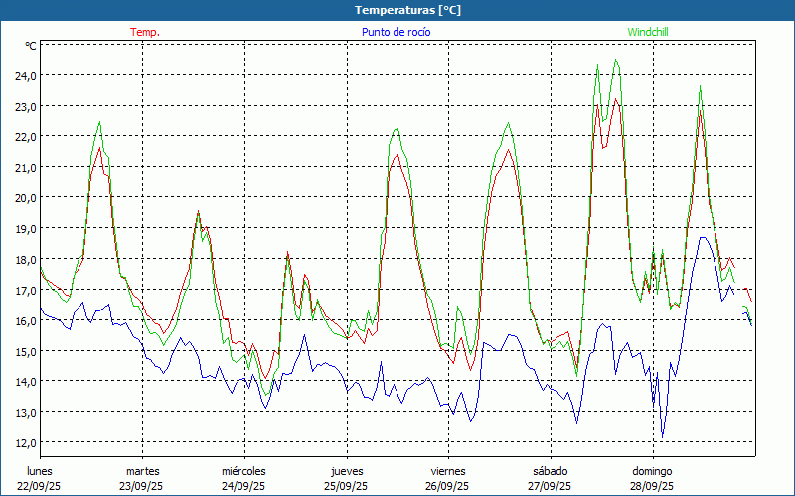Click the 25/09/25 date label
The height and width of the screenshot is (496, 795).
(346, 486)
